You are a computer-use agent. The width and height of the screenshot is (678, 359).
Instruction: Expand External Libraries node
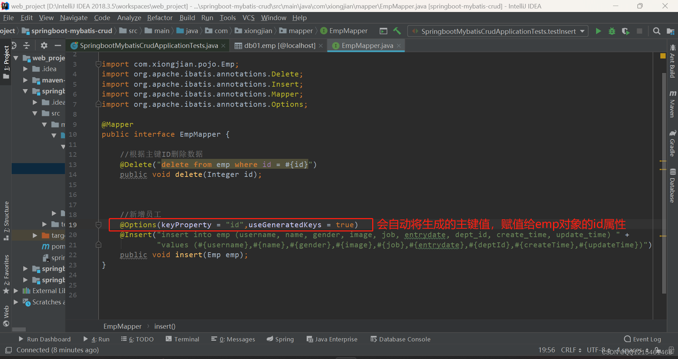(16, 291)
